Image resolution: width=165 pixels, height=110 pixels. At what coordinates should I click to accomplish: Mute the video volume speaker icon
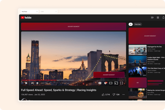coord(38,83)
